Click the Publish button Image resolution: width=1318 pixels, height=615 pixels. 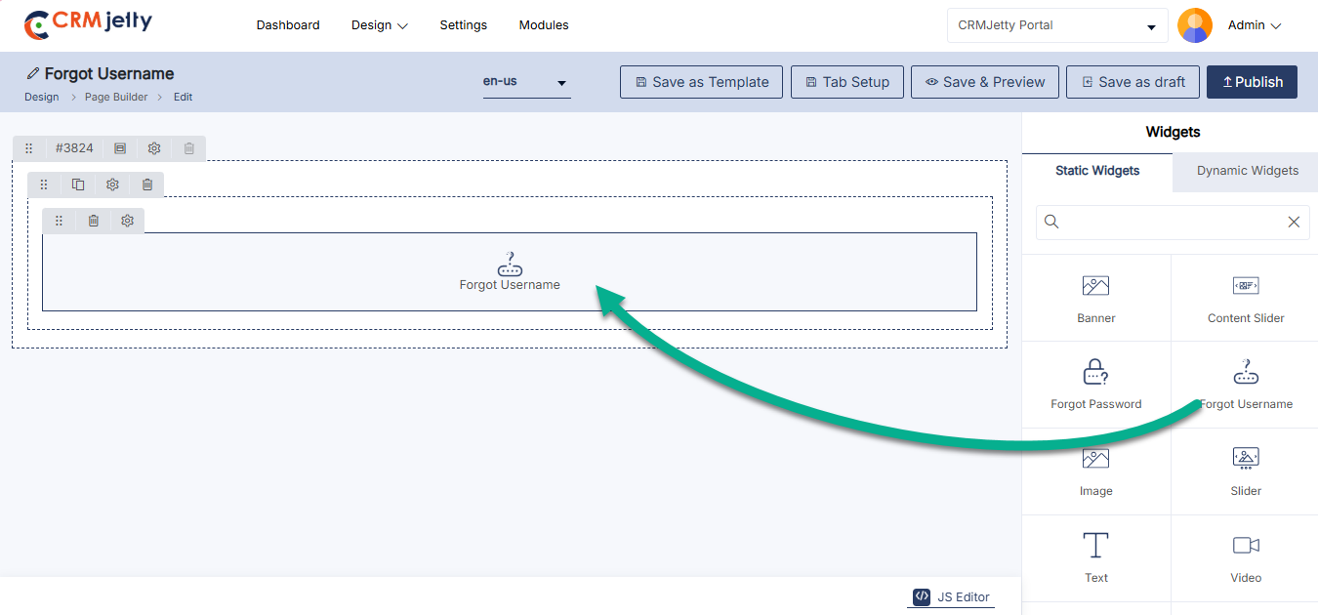click(x=1252, y=82)
